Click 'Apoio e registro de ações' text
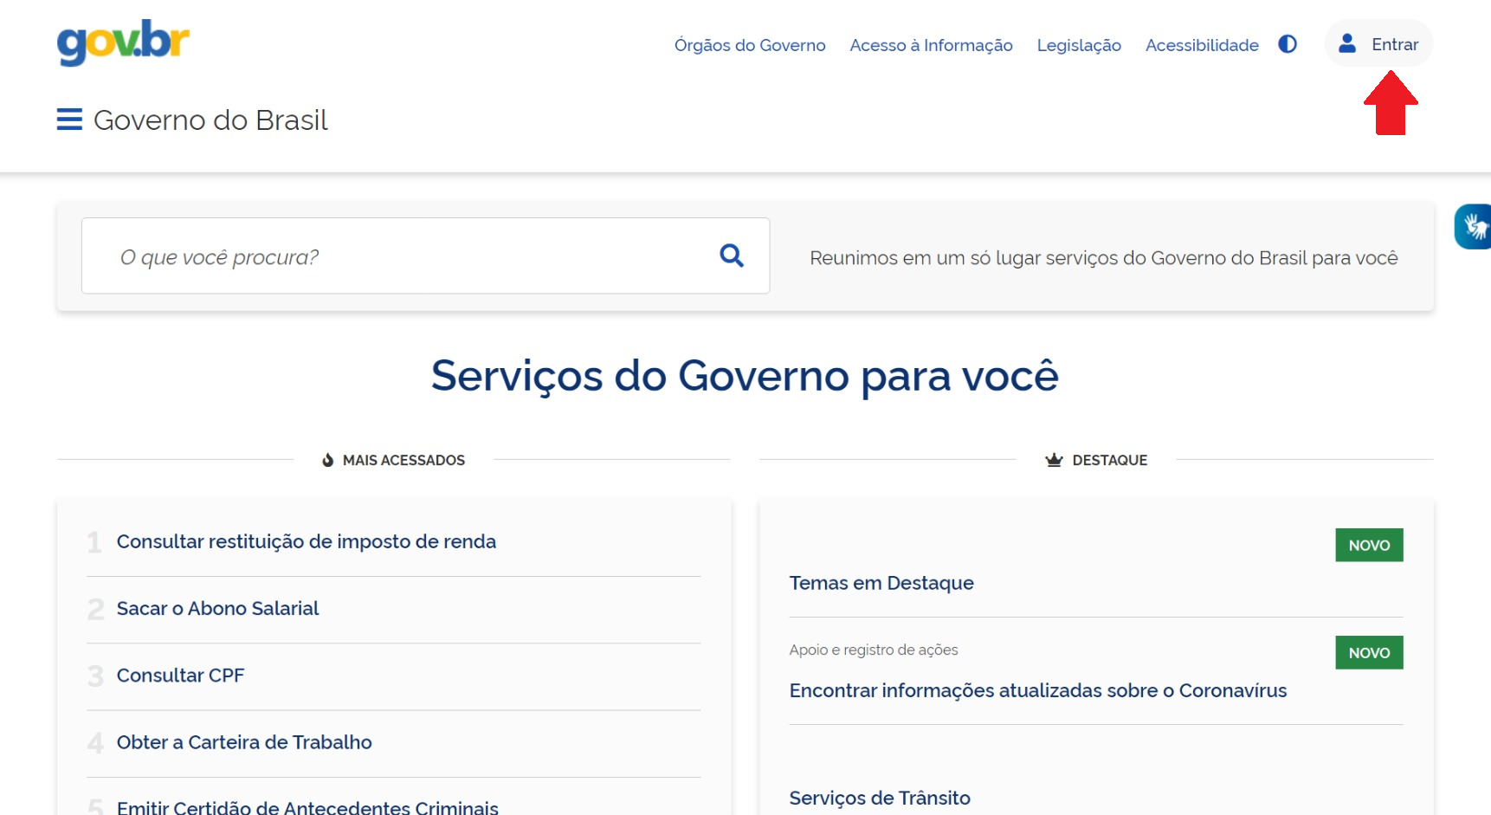 (874, 650)
